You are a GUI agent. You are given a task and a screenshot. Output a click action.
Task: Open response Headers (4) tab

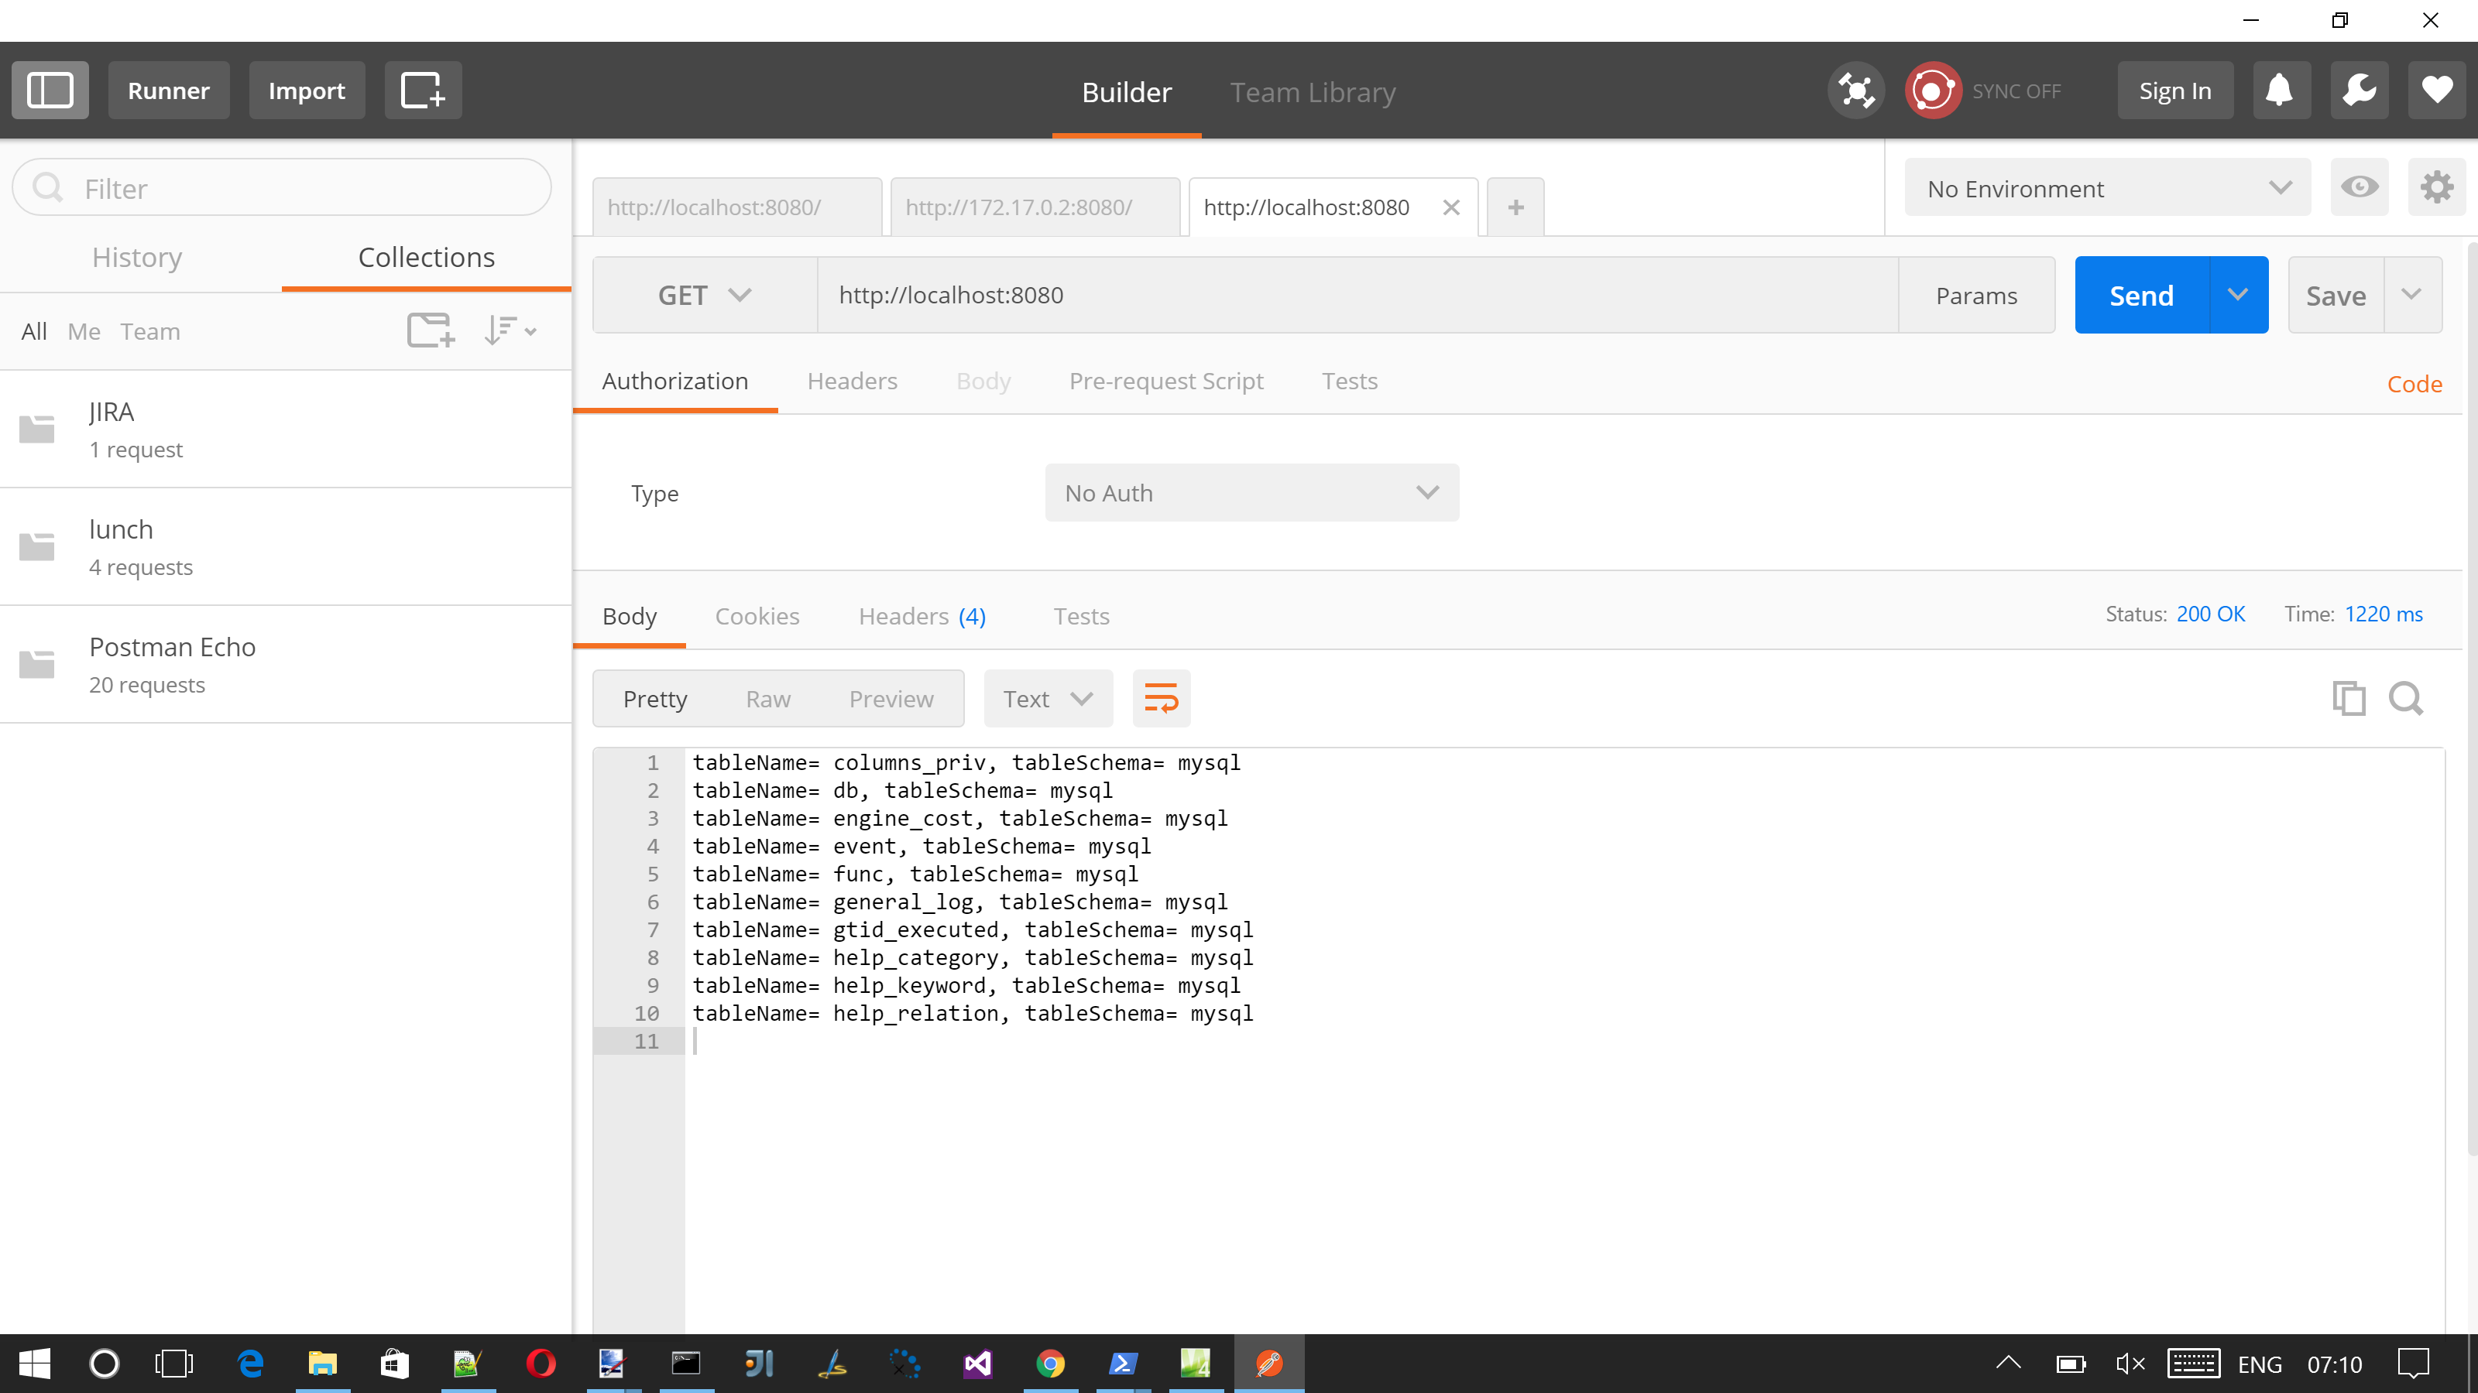click(x=922, y=616)
